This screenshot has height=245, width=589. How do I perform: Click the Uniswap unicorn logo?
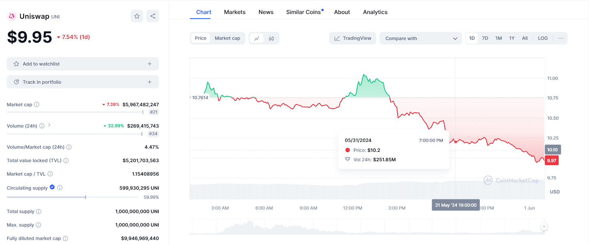(12, 16)
